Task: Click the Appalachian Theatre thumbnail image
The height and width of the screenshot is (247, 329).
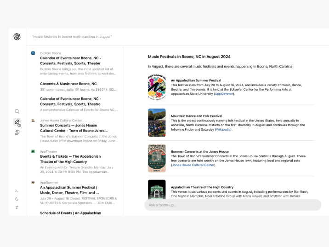Action: [157, 190]
